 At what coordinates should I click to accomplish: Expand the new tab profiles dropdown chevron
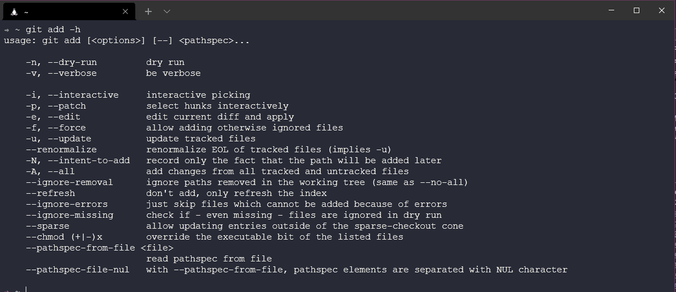[167, 11]
